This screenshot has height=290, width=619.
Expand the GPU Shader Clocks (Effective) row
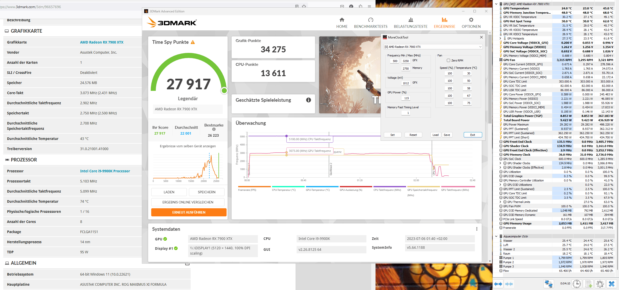point(500,168)
